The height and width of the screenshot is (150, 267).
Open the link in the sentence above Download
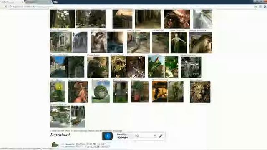(x=113, y=131)
